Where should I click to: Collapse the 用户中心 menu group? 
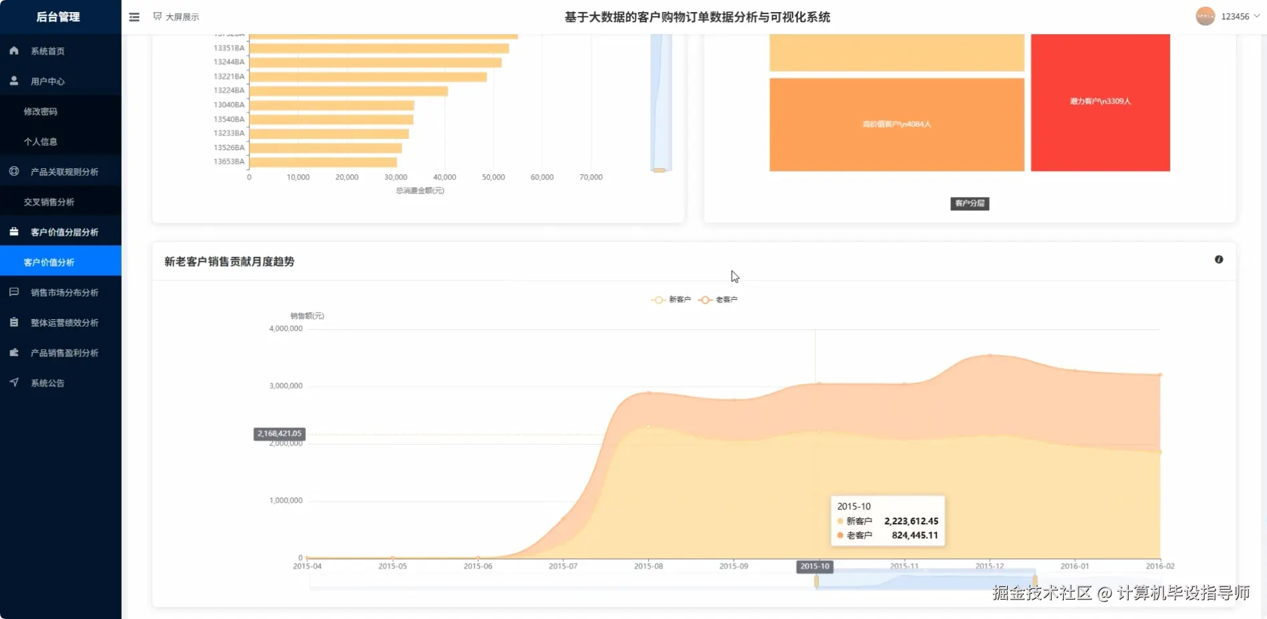[x=61, y=81]
